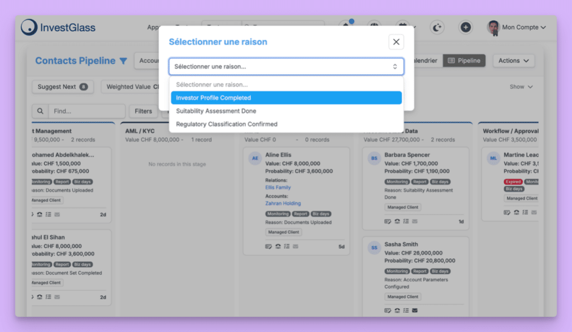Click note icon on Martine card
The image size is (572, 332).
tap(507, 213)
